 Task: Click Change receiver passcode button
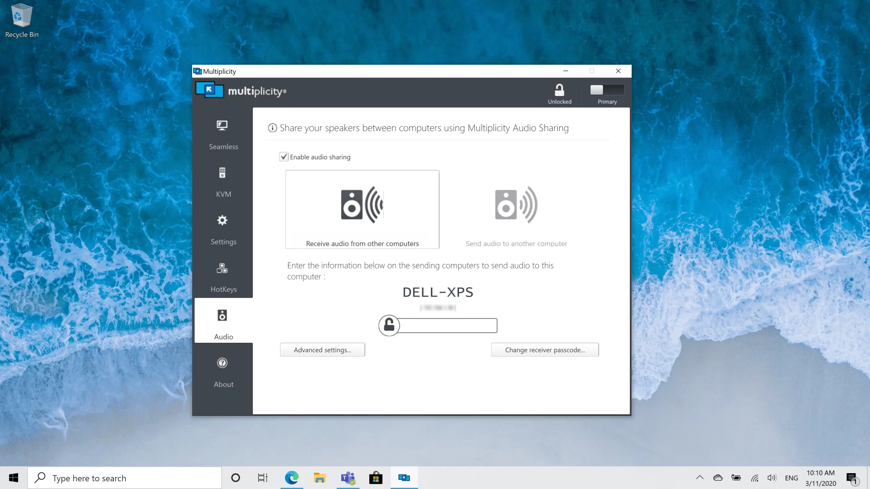(545, 350)
